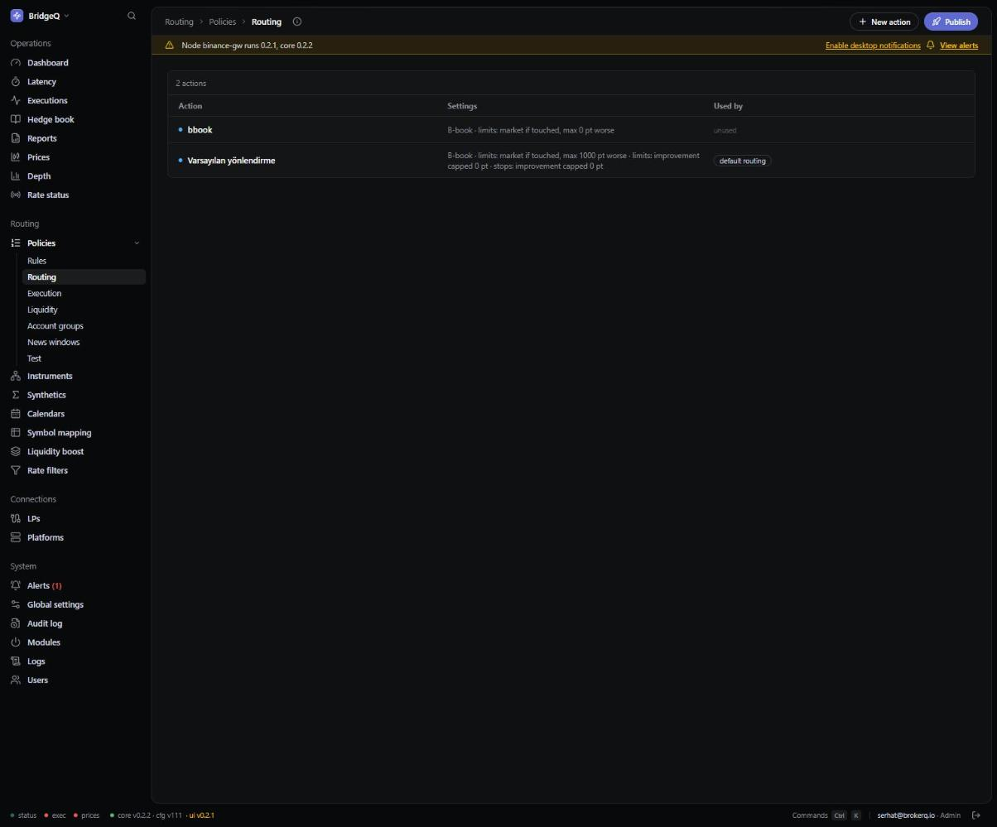Click the Instruments hierarchy icon
The image size is (997, 827).
tap(16, 376)
